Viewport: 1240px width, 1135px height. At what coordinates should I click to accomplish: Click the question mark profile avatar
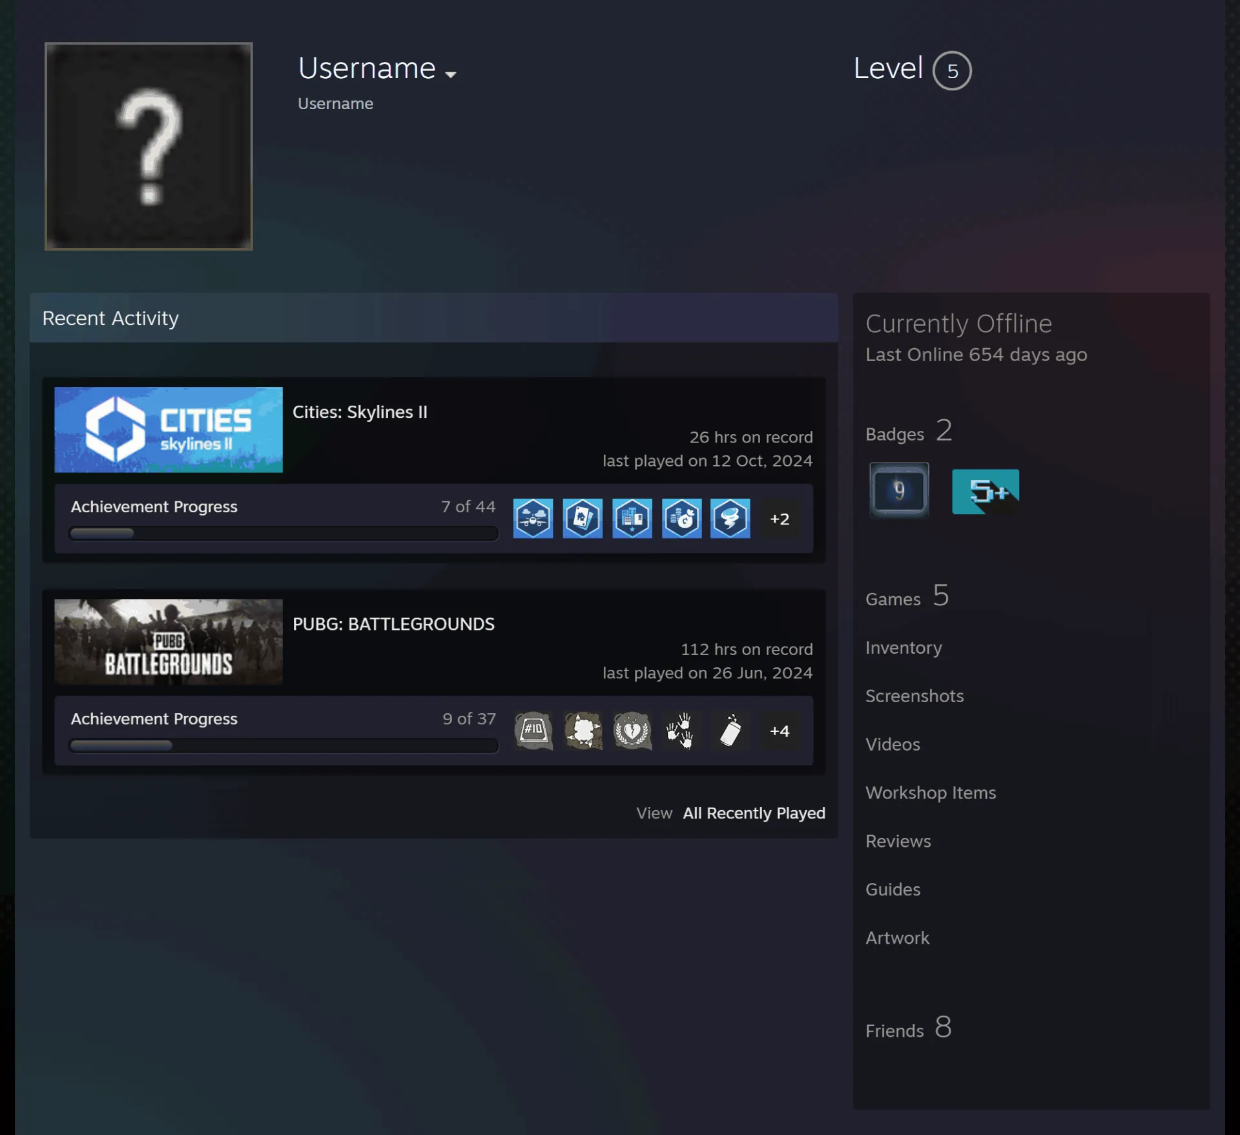coord(149,146)
